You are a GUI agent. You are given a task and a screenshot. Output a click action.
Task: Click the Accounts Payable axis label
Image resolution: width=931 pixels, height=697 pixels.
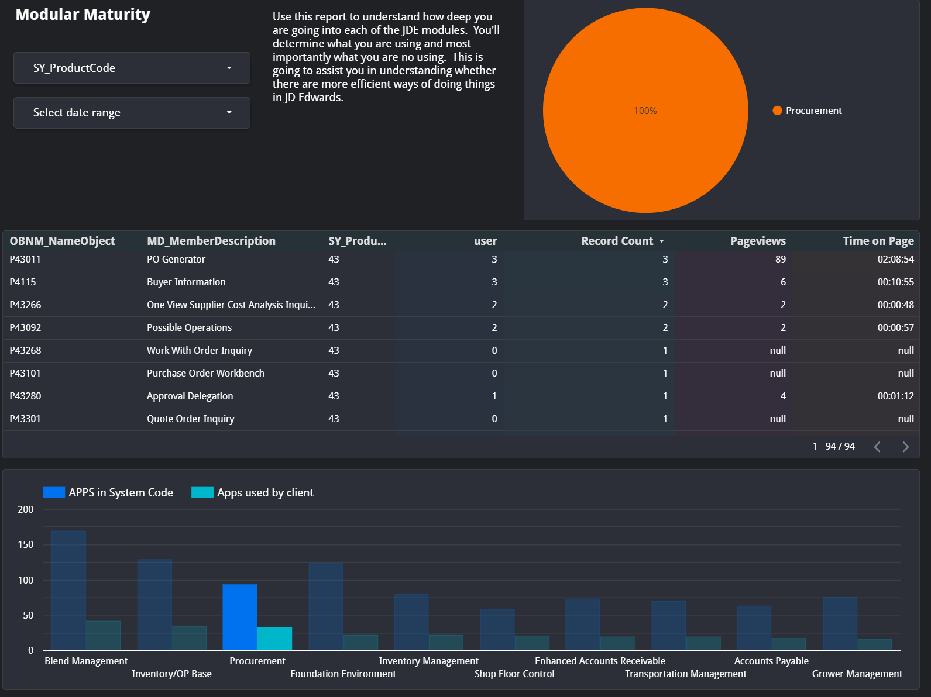coord(771,661)
